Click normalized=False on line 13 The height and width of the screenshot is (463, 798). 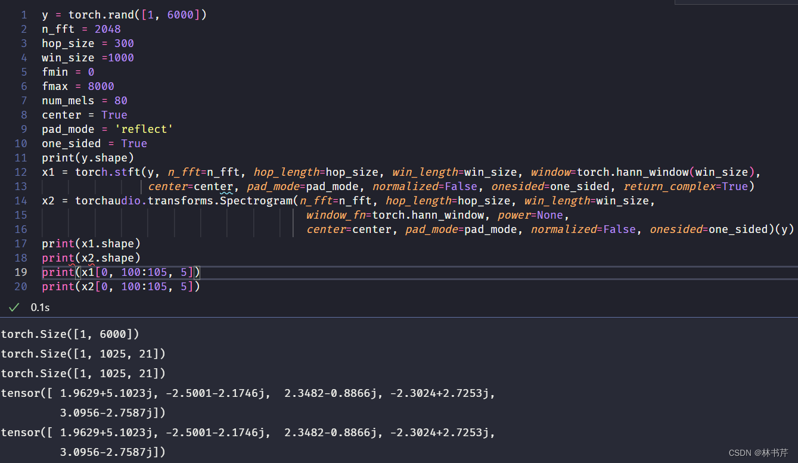point(425,187)
